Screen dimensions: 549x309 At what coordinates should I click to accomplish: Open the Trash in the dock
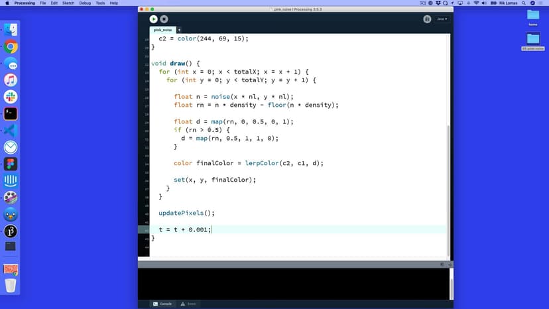pyautogui.click(x=11, y=285)
